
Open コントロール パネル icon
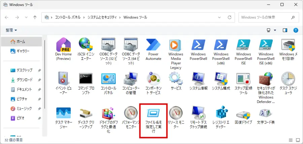click(x=108, y=79)
